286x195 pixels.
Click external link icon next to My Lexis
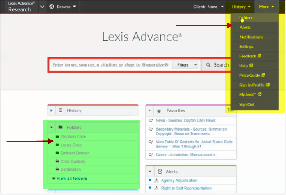point(260,94)
